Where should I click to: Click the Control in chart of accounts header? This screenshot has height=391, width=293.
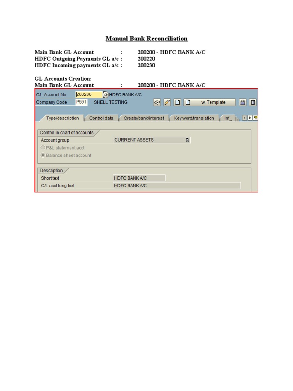coord(67,132)
